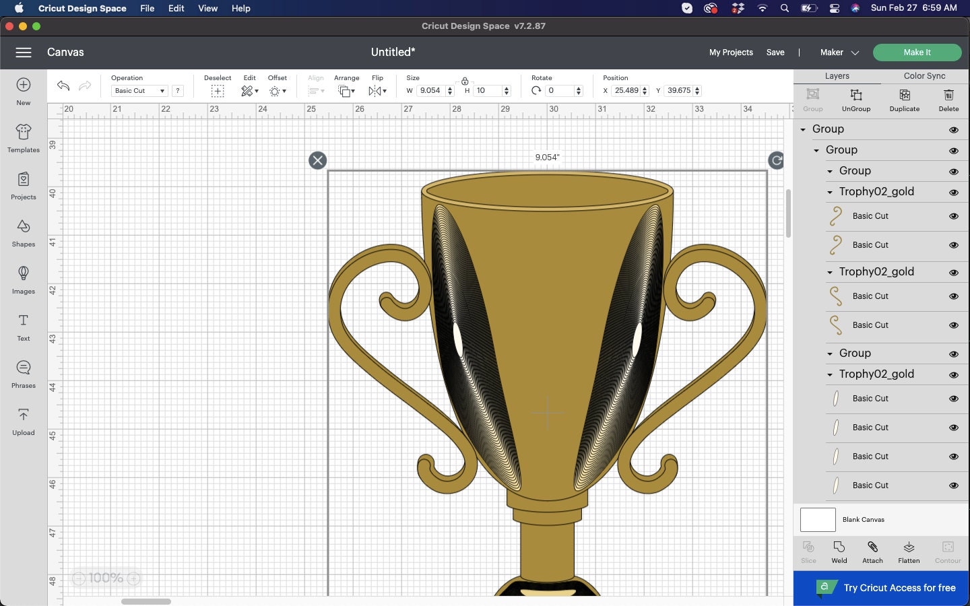The image size is (970, 606).
Task: Hide the topmost Group layer
Action: pyautogui.click(x=955, y=129)
